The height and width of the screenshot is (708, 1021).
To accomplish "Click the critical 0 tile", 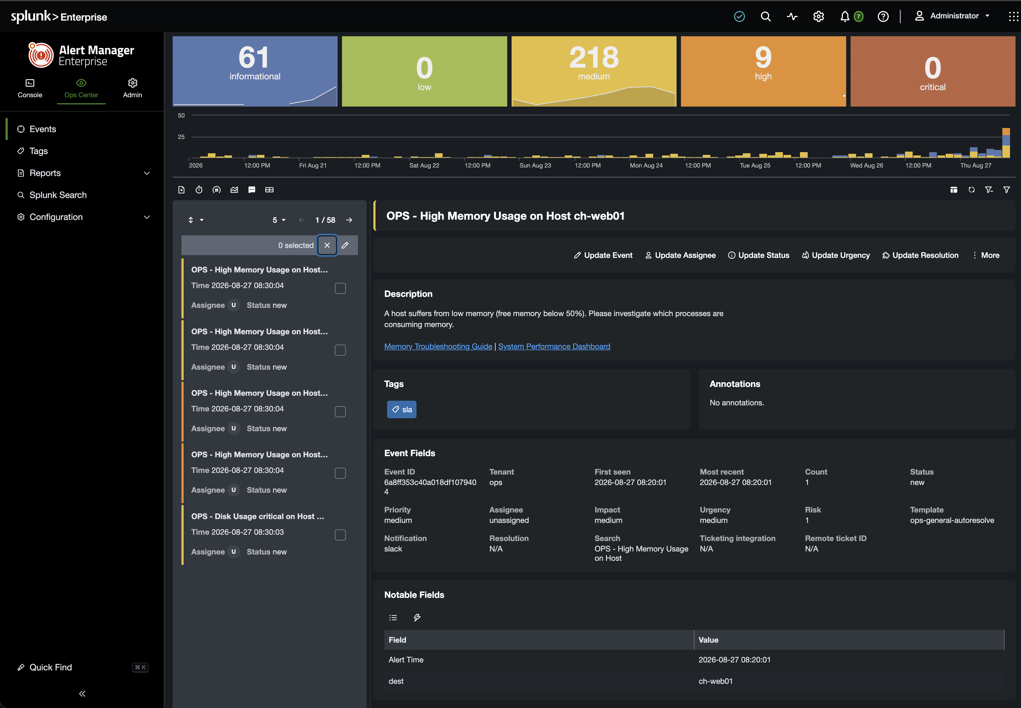I will click(x=933, y=71).
